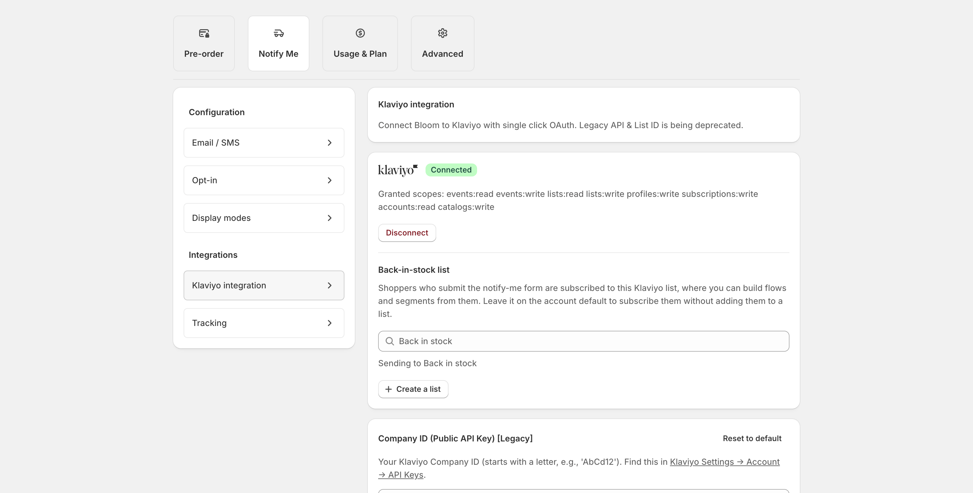This screenshot has height=493, width=973.
Task: Click the 'Sending to Back in stock' text
Action: click(x=427, y=363)
